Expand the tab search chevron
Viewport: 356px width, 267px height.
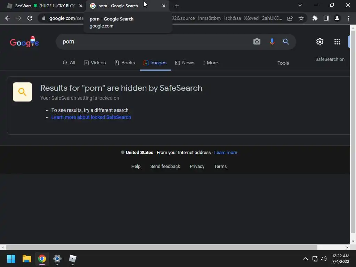tap(300, 5)
